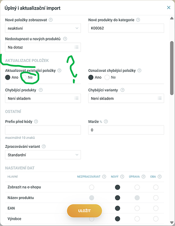
Task: Select Ne for Označovat chybějící položky
Action: coord(107,77)
